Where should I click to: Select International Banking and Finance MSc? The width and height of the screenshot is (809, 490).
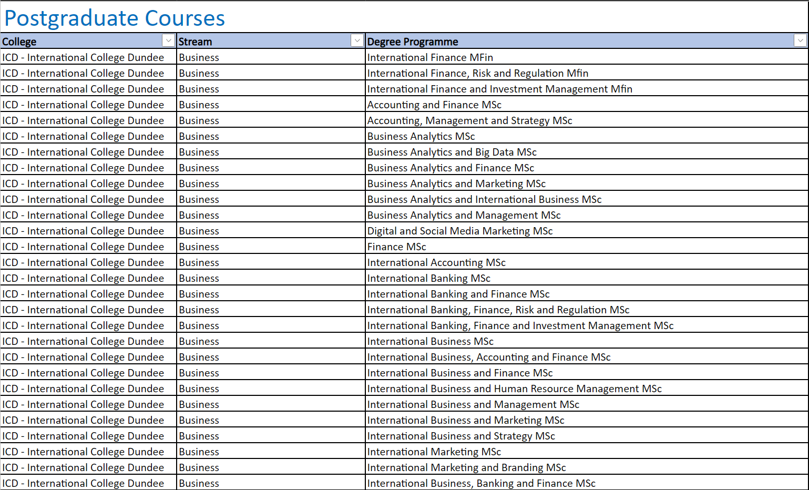(587, 294)
